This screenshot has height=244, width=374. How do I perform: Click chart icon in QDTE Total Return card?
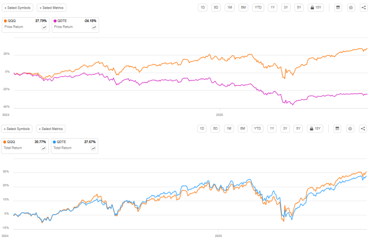point(93,148)
